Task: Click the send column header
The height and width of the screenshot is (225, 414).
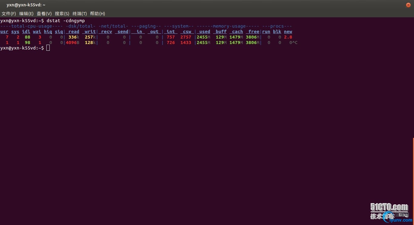Action: (x=122, y=32)
